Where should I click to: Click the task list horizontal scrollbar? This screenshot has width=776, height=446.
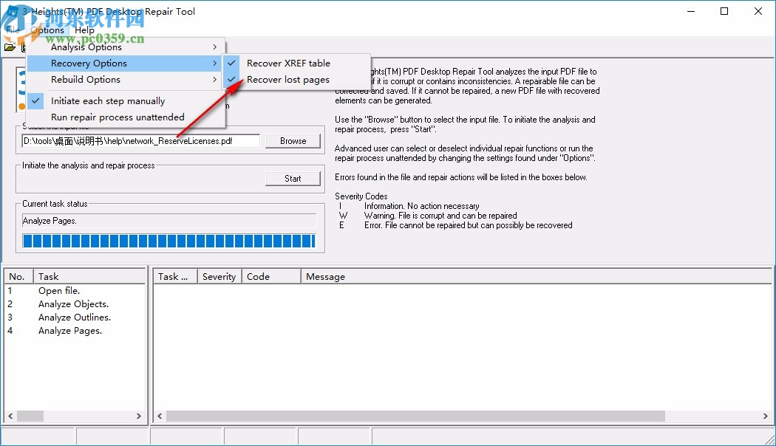coord(74,416)
